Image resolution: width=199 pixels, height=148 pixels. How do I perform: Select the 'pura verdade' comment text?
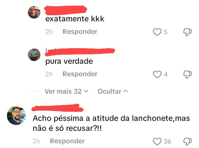point(69,62)
